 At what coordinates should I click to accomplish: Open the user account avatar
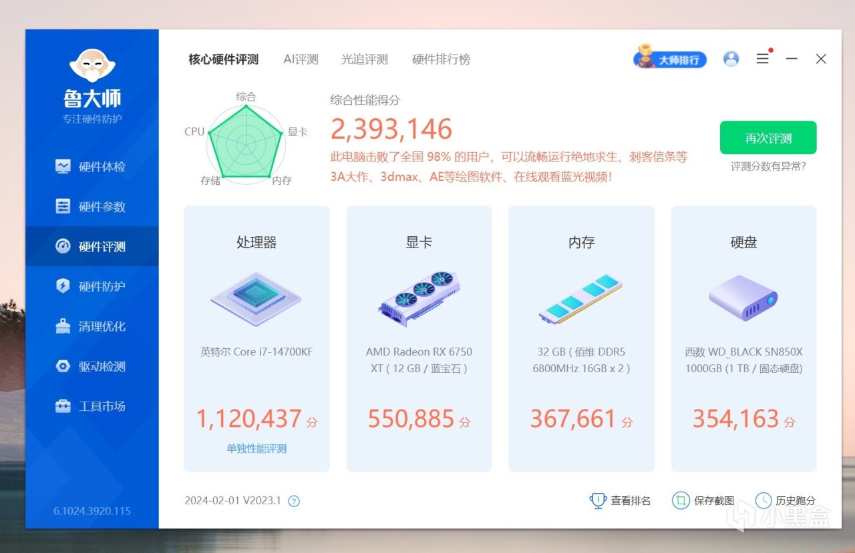click(731, 59)
